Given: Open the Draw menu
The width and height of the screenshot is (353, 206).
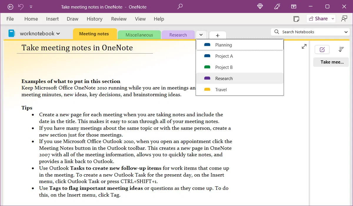Looking at the screenshot, I should tap(72, 19).
